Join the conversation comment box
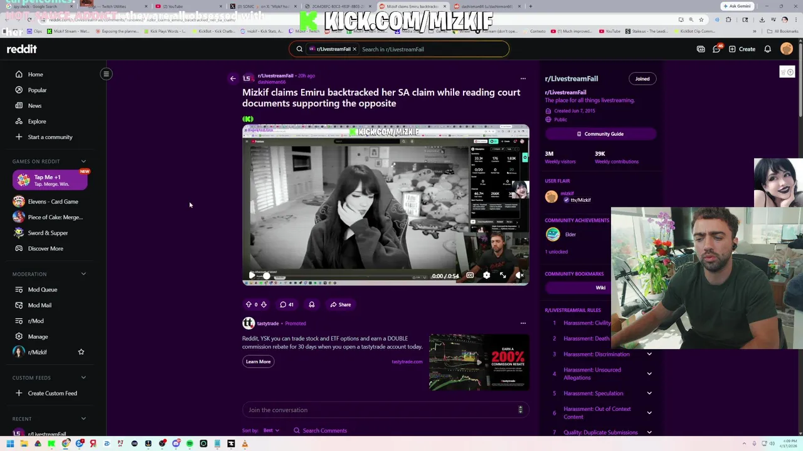This screenshot has height=451, width=803. click(x=385, y=410)
